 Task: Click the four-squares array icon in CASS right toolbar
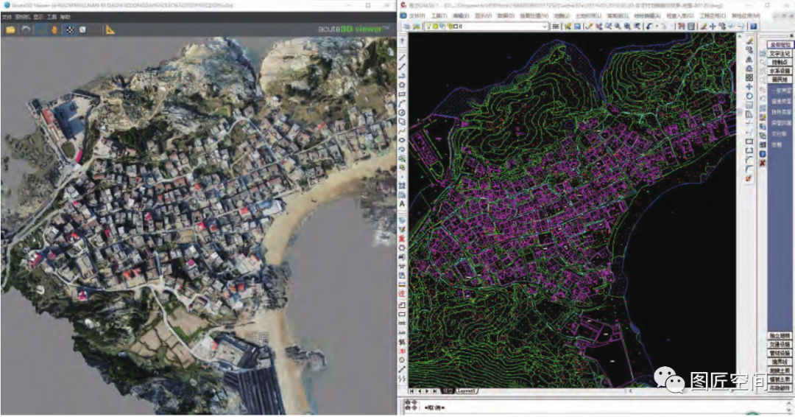[749, 77]
